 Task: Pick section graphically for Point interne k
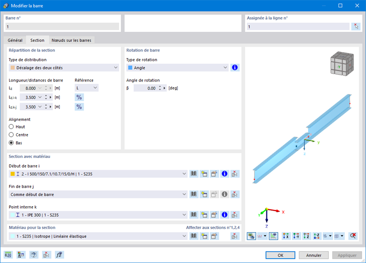(x=235, y=215)
